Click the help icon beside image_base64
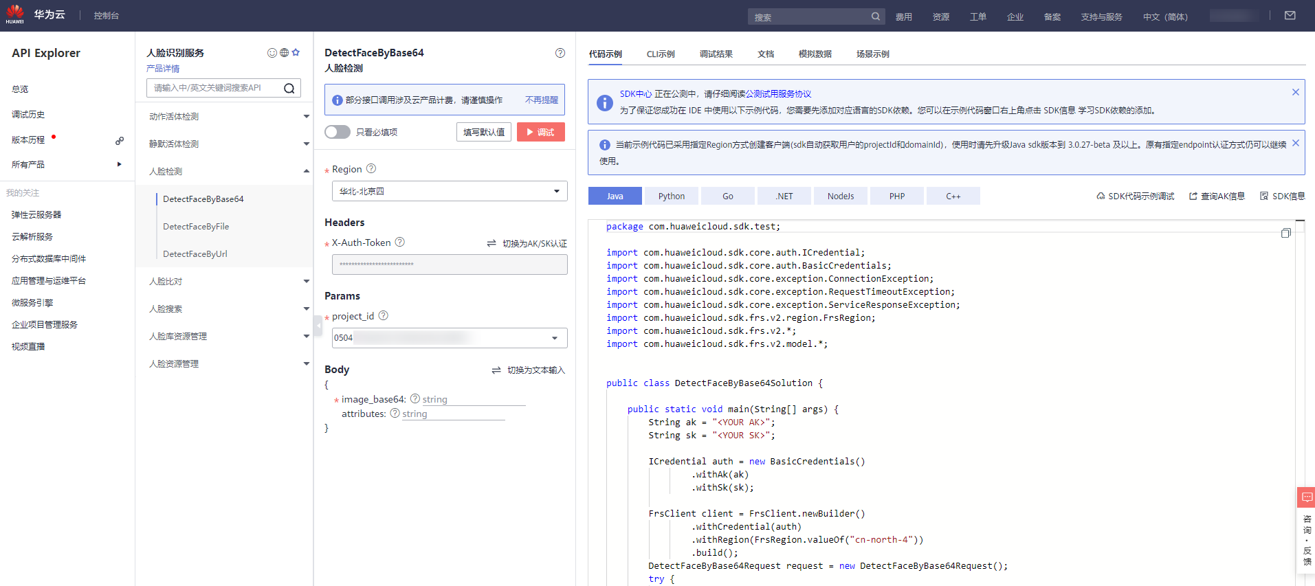This screenshot has width=1315, height=586. pyautogui.click(x=415, y=398)
